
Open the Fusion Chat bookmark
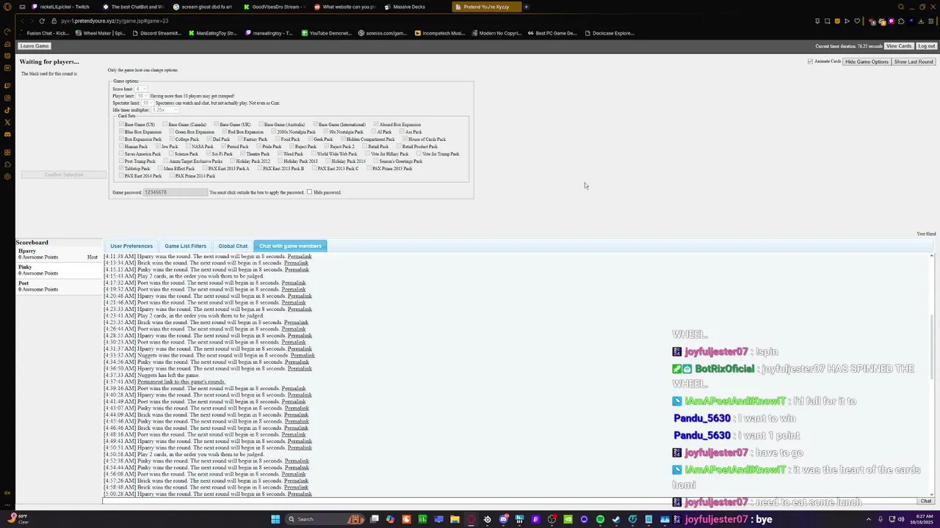44,33
